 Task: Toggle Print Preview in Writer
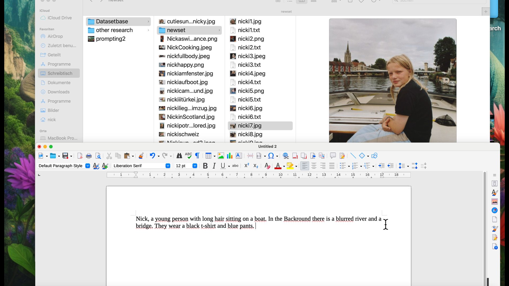[98, 156]
